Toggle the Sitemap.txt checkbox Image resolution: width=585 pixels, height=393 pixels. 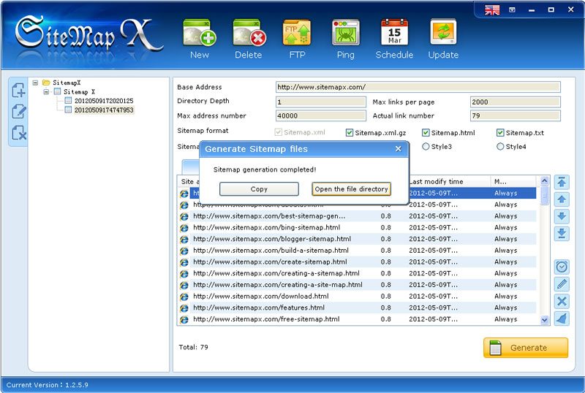tap(500, 133)
